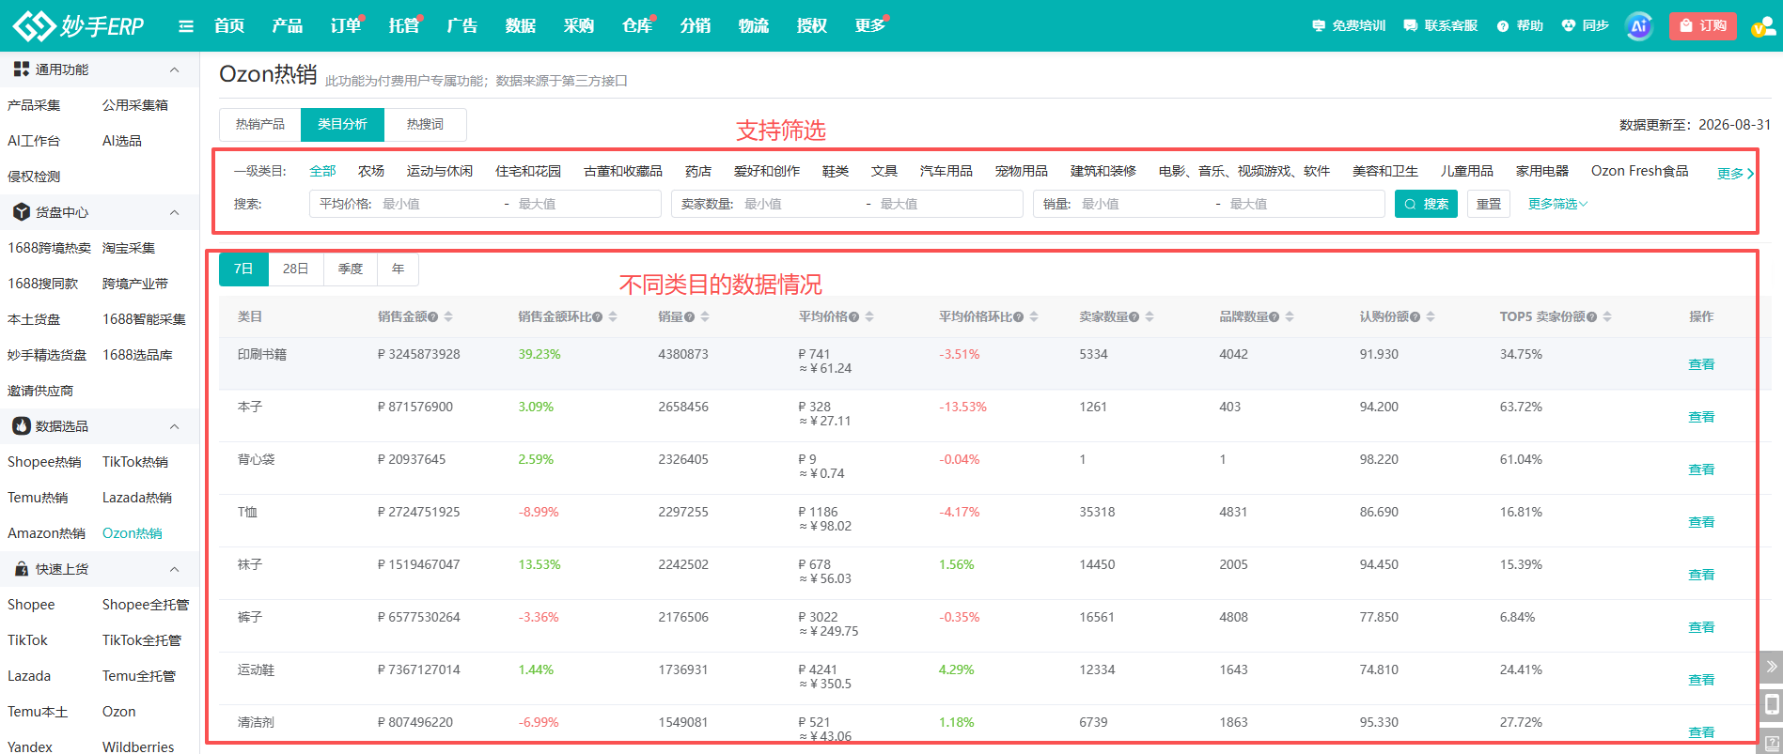Click 查看 for 运动鞋 row
Screen dimensions: 1783x754
click(x=1701, y=680)
